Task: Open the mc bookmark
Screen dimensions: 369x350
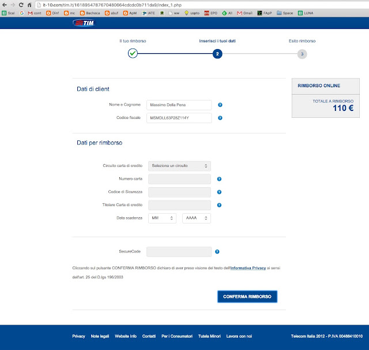Action: 70,13
